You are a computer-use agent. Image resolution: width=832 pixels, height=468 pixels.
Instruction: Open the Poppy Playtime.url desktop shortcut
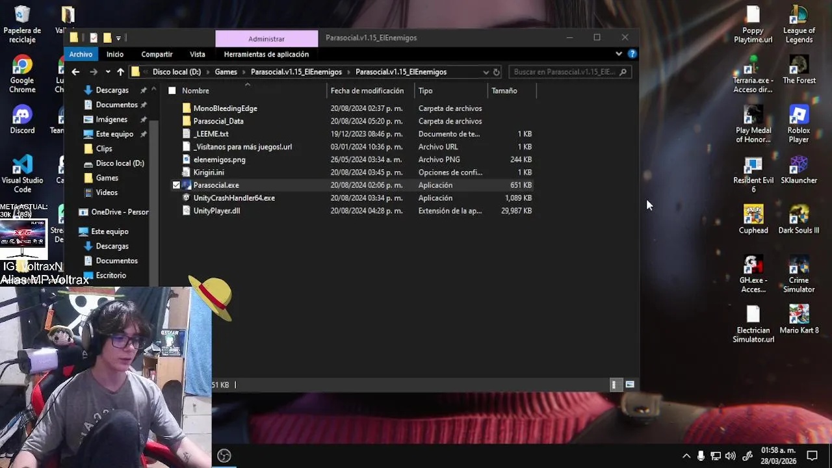pos(753,25)
